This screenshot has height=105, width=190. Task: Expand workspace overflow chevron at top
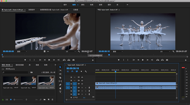[x=127, y=5]
